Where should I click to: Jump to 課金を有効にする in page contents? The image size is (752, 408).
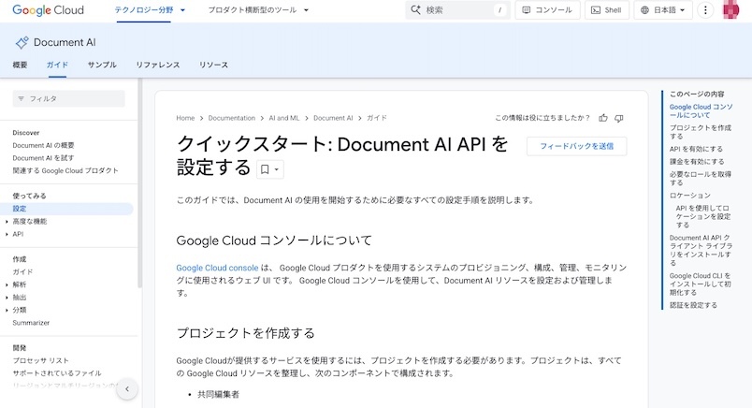click(x=697, y=162)
